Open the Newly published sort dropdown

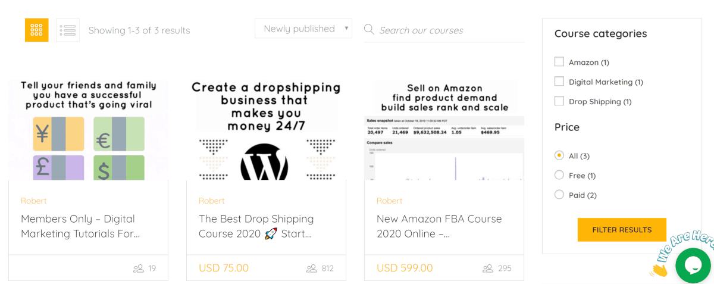coord(303,29)
